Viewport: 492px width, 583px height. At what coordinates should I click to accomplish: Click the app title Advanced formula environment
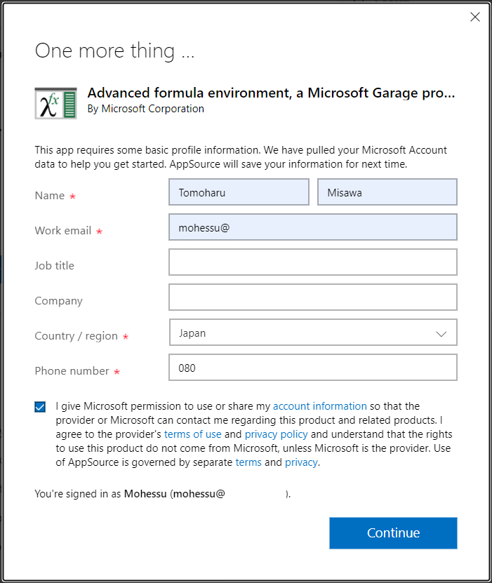pos(271,93)
